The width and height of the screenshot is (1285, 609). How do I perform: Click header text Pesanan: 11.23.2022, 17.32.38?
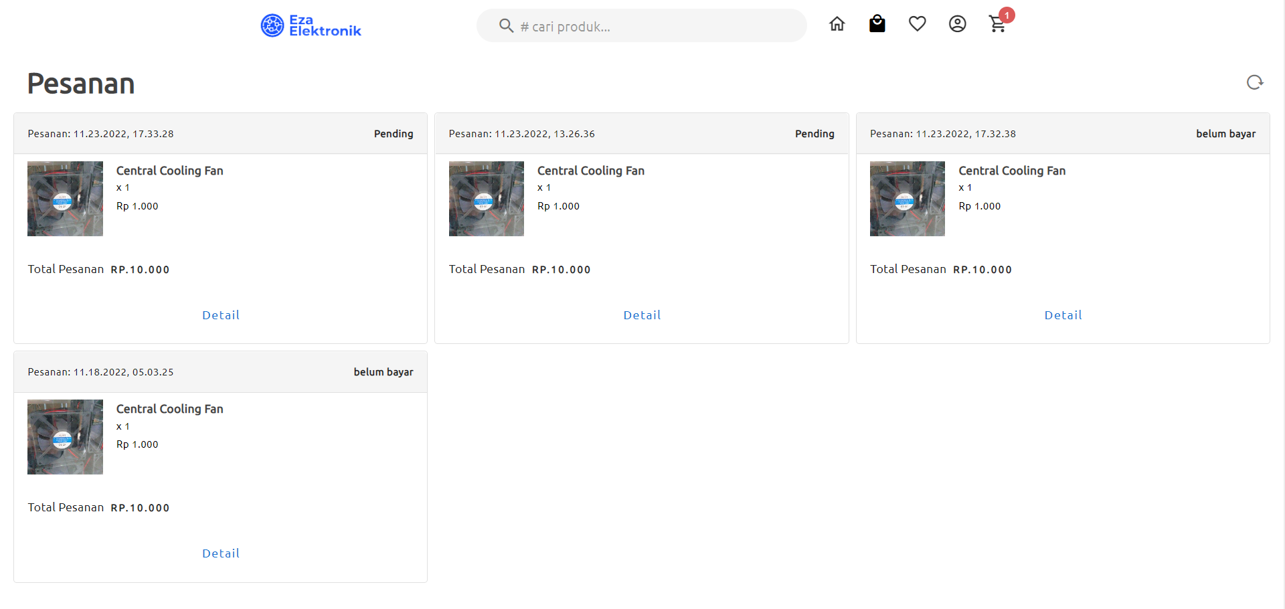(943, 134)
